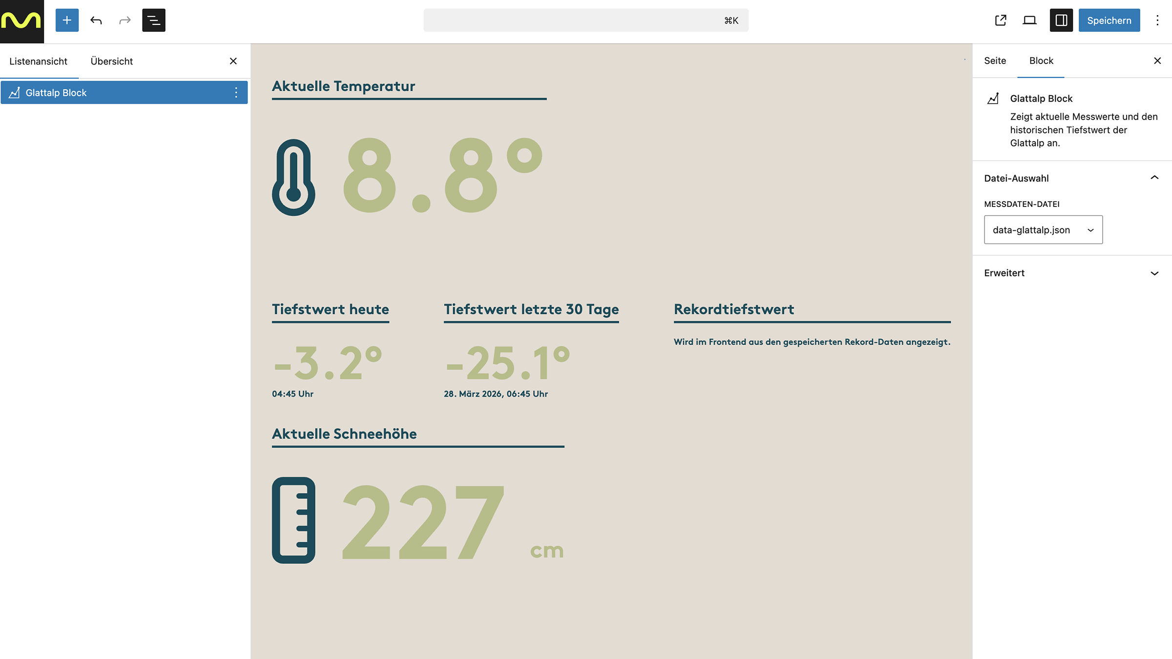Open the command palette search field

[586, 20]
